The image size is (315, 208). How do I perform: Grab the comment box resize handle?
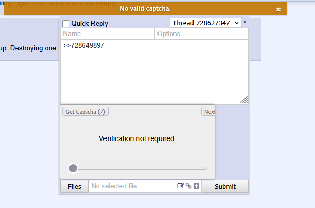(x=244, y=100)
